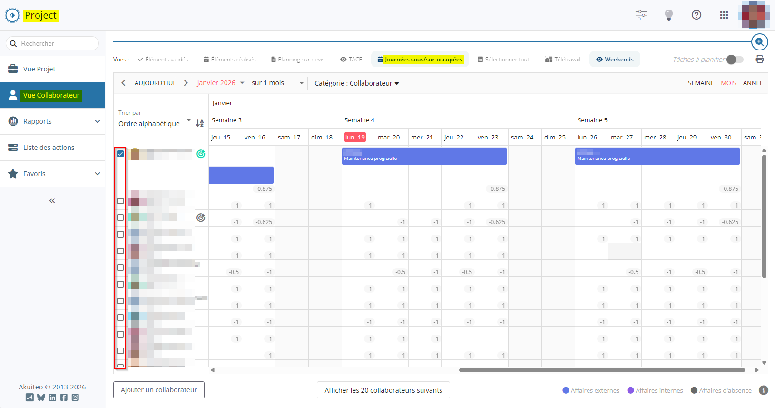Disable the Weekends view option
775x408 pixels.
[x=614, y=60]
